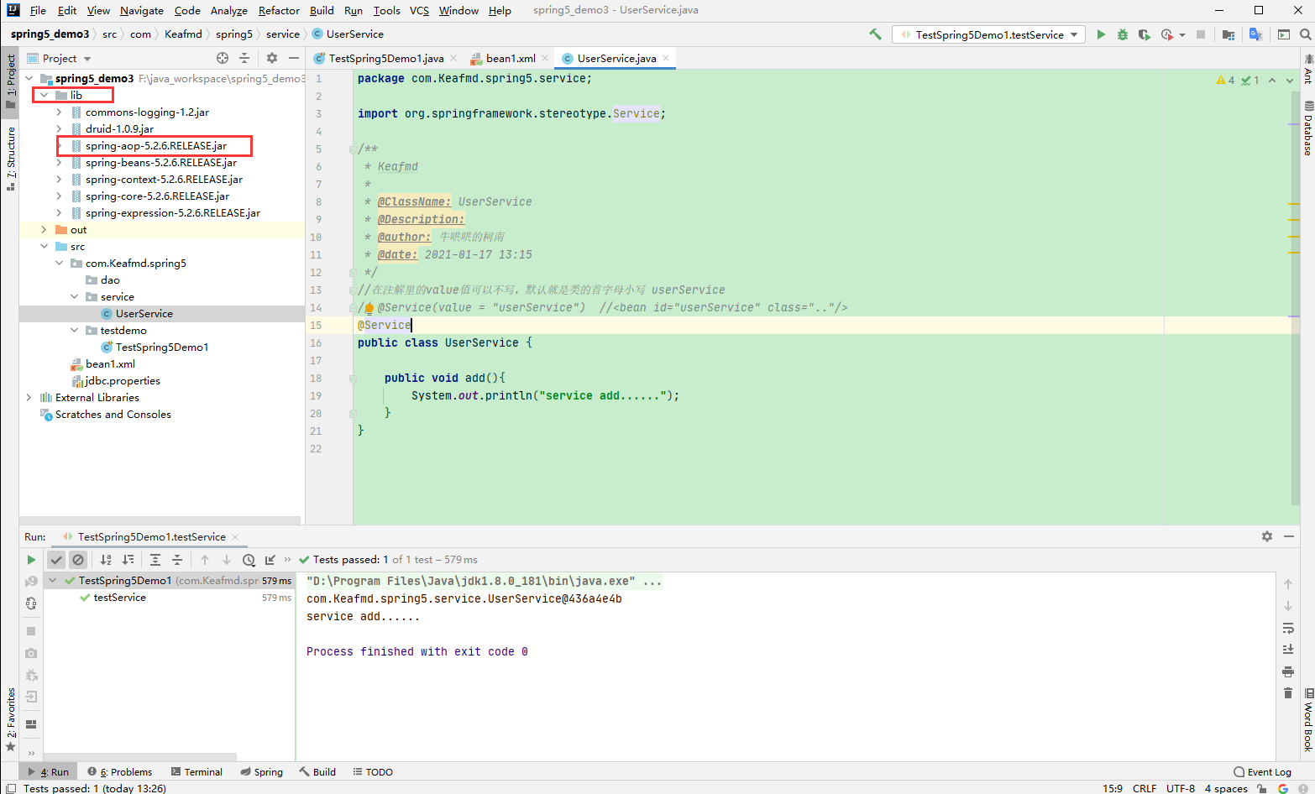The width and height of the screenshot is (1315, 794).
Task: Select jdbc.properties in project tree
Action: 122,381
